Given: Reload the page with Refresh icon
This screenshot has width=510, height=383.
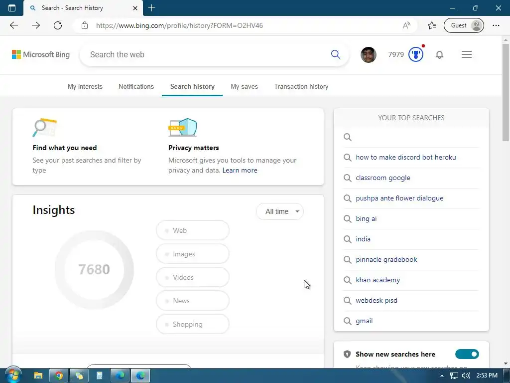Looking at the screenshot, I should (x=58, y=25).
